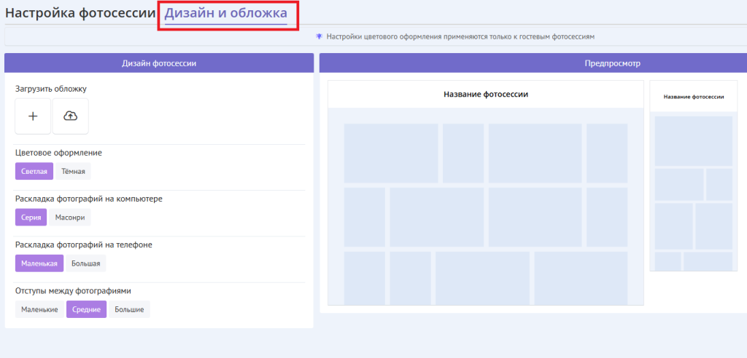Click the cloud upload cover icon

[x=71, y=116]
